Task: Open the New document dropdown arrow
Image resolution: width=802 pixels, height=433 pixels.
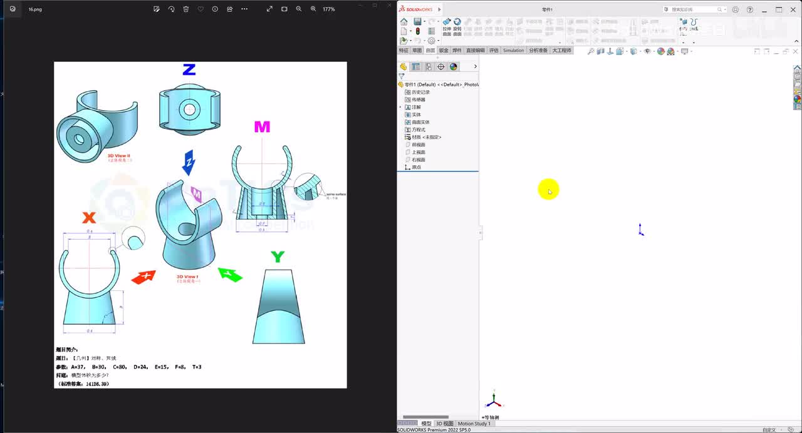Action: (410, 31)
